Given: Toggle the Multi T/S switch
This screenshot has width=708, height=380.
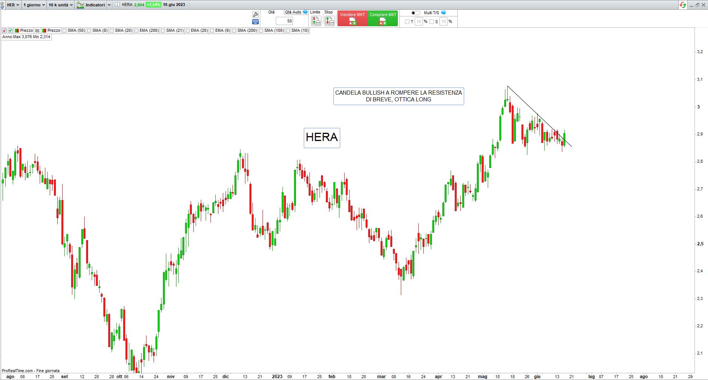Looking at the screenshot, I should click(x=415, y=13).
